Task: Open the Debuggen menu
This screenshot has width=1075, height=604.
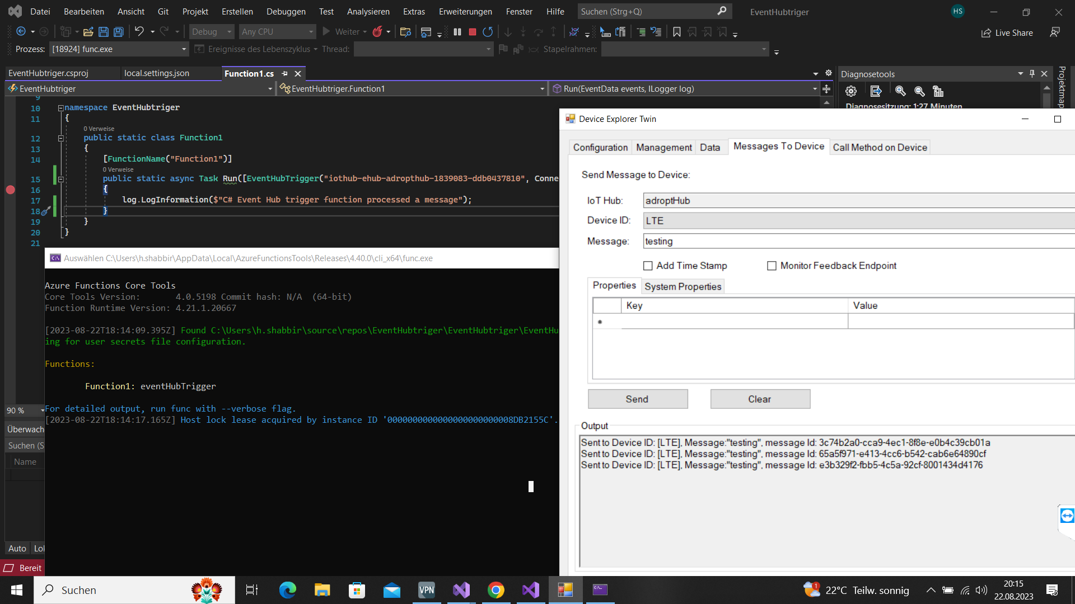Action: tap(286, 12)
